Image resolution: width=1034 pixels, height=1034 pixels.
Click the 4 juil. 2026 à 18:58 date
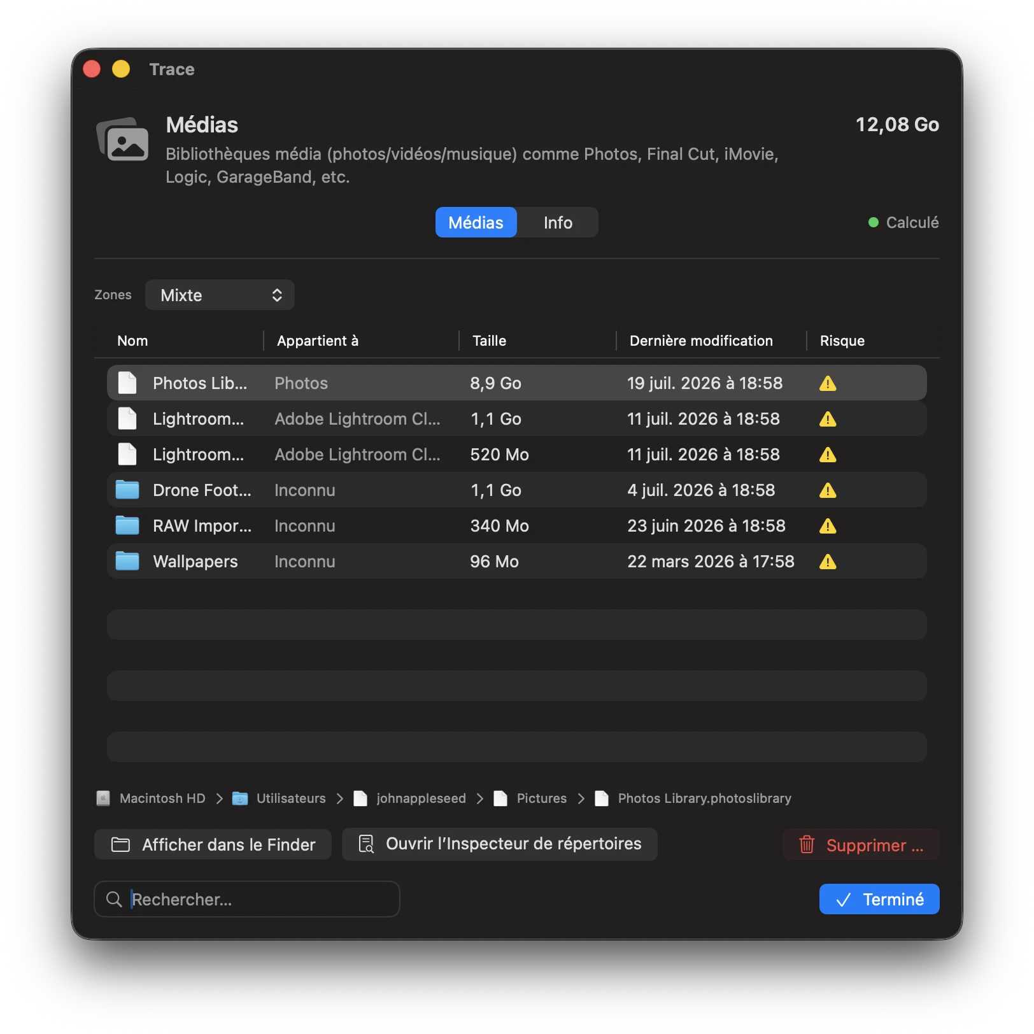coord(701,490)
